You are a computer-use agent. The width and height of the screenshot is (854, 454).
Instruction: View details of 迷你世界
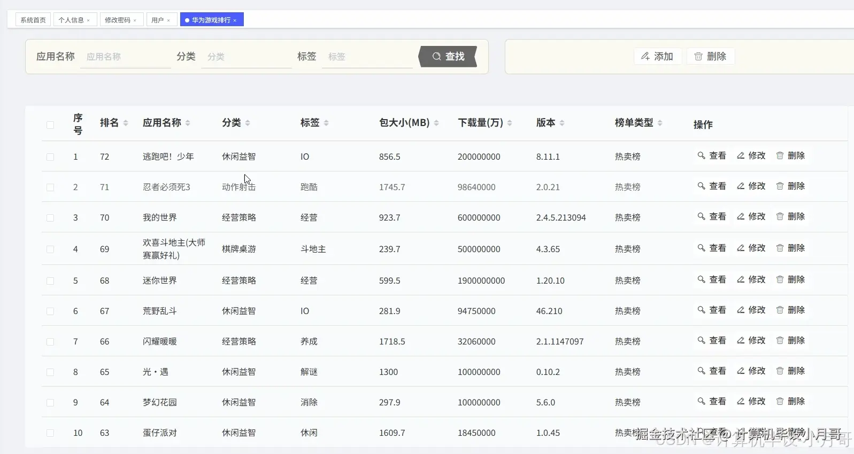click(x=712, y=279)
